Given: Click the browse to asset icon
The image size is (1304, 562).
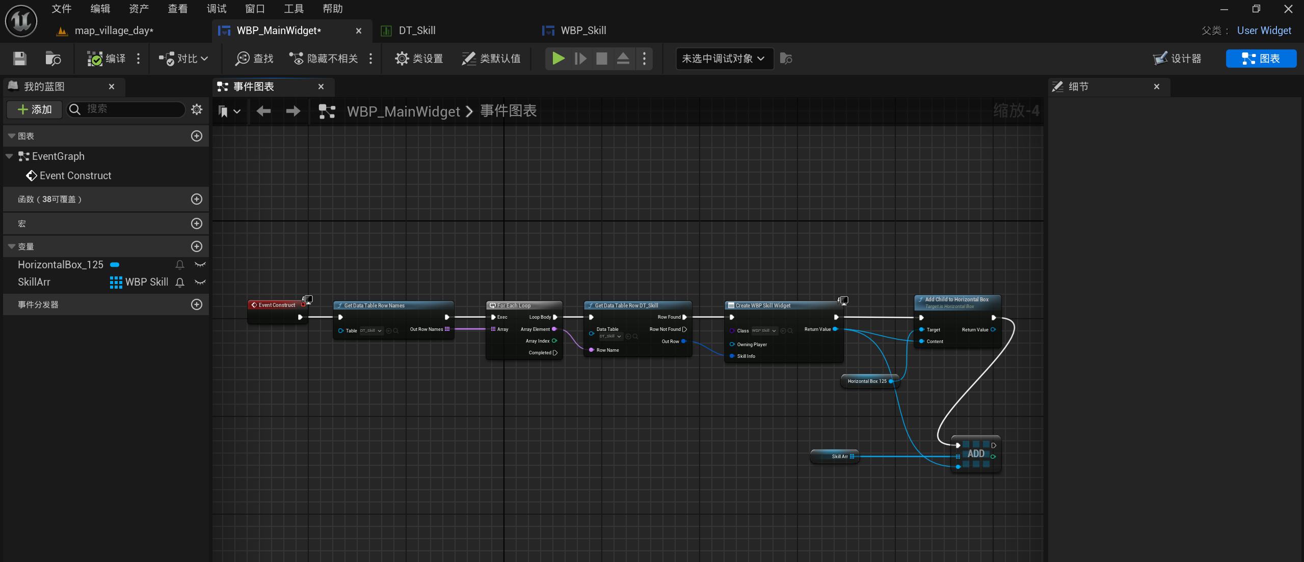Looking at the screenshot, I should [53, 59].
